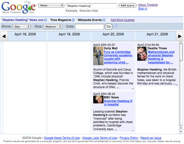Remove the "Stephen Hawking" News query

(46, 20)
